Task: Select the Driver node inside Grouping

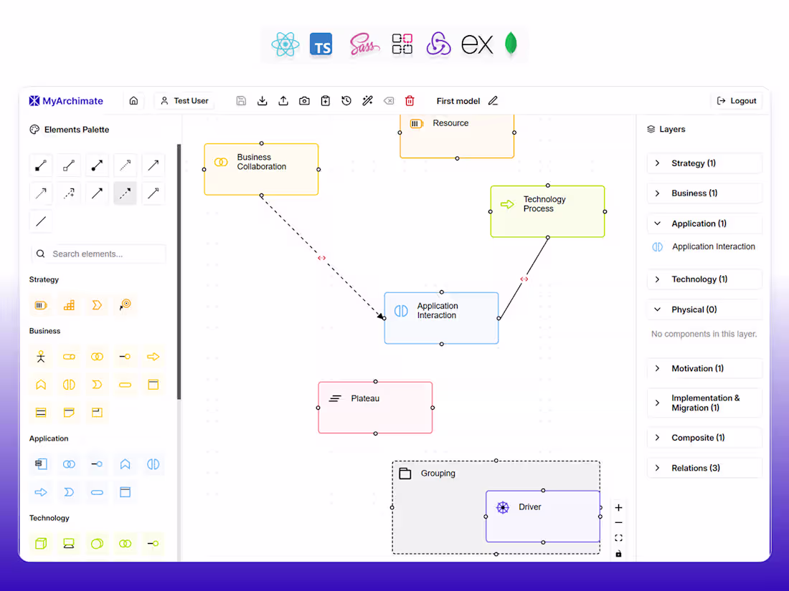Action: [x=543, y=516]
